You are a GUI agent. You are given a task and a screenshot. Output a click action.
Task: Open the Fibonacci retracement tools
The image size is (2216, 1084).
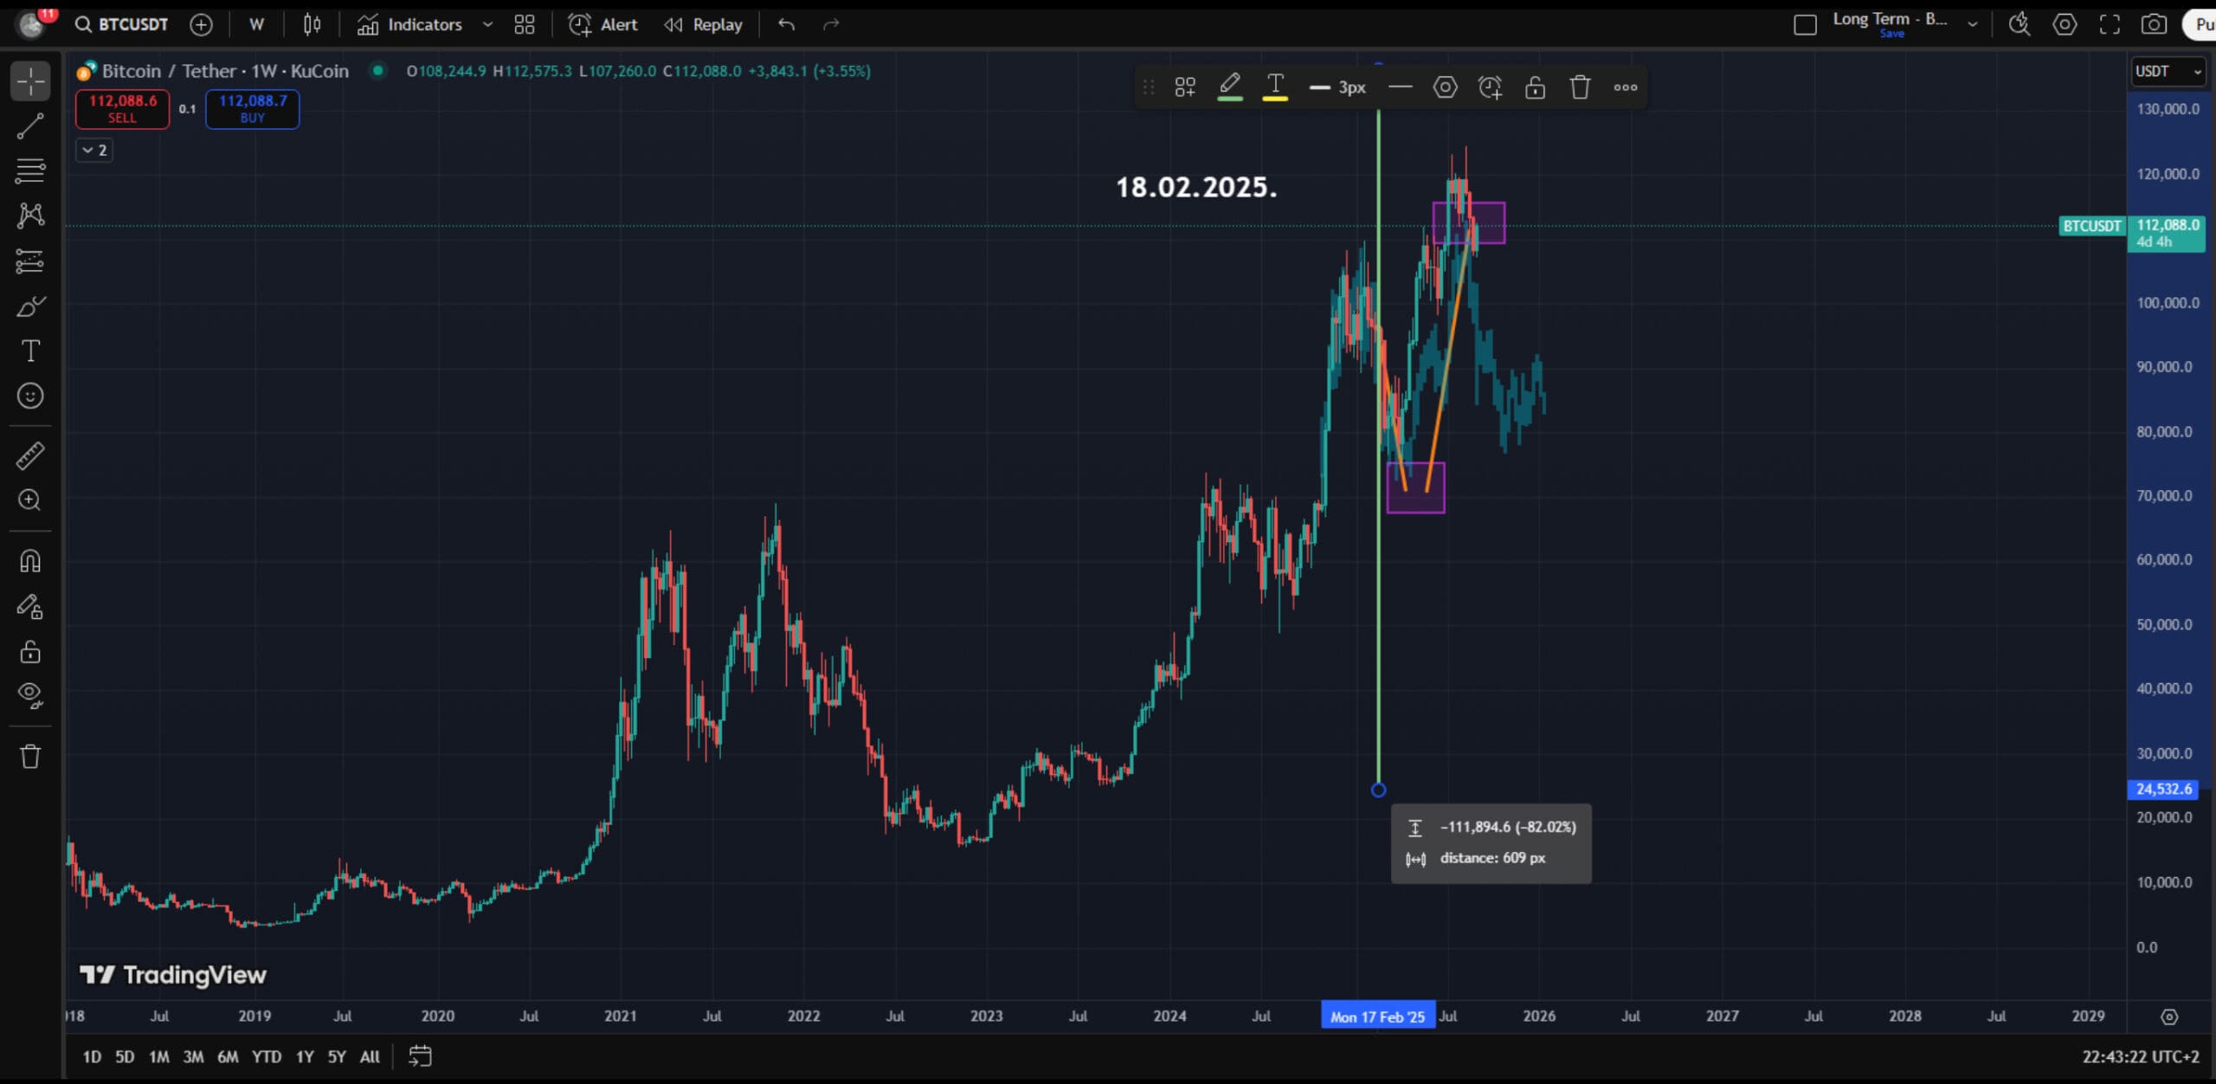click(30, 171)
